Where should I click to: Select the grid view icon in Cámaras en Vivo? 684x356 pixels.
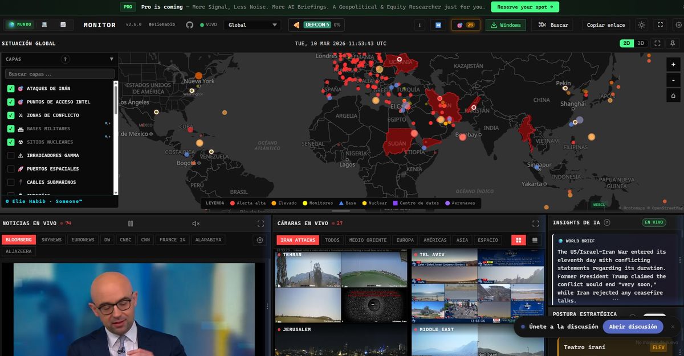[x=518, y=240]
